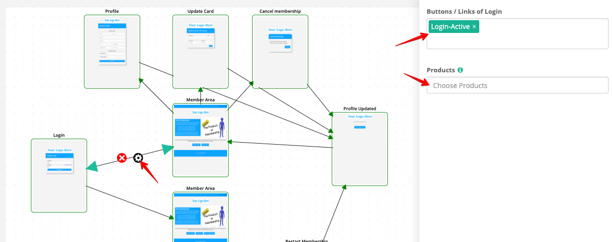Open connection settings via gear icon
This screenshot has height=242, width=612.
pos(138,157)
